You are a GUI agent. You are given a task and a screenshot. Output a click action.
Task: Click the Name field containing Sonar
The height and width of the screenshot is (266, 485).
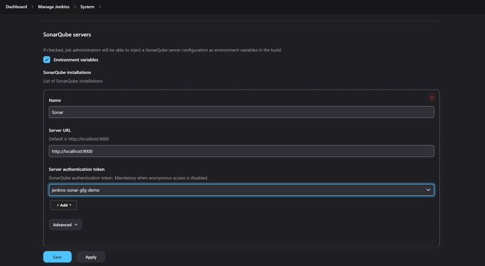pos(241,112)
